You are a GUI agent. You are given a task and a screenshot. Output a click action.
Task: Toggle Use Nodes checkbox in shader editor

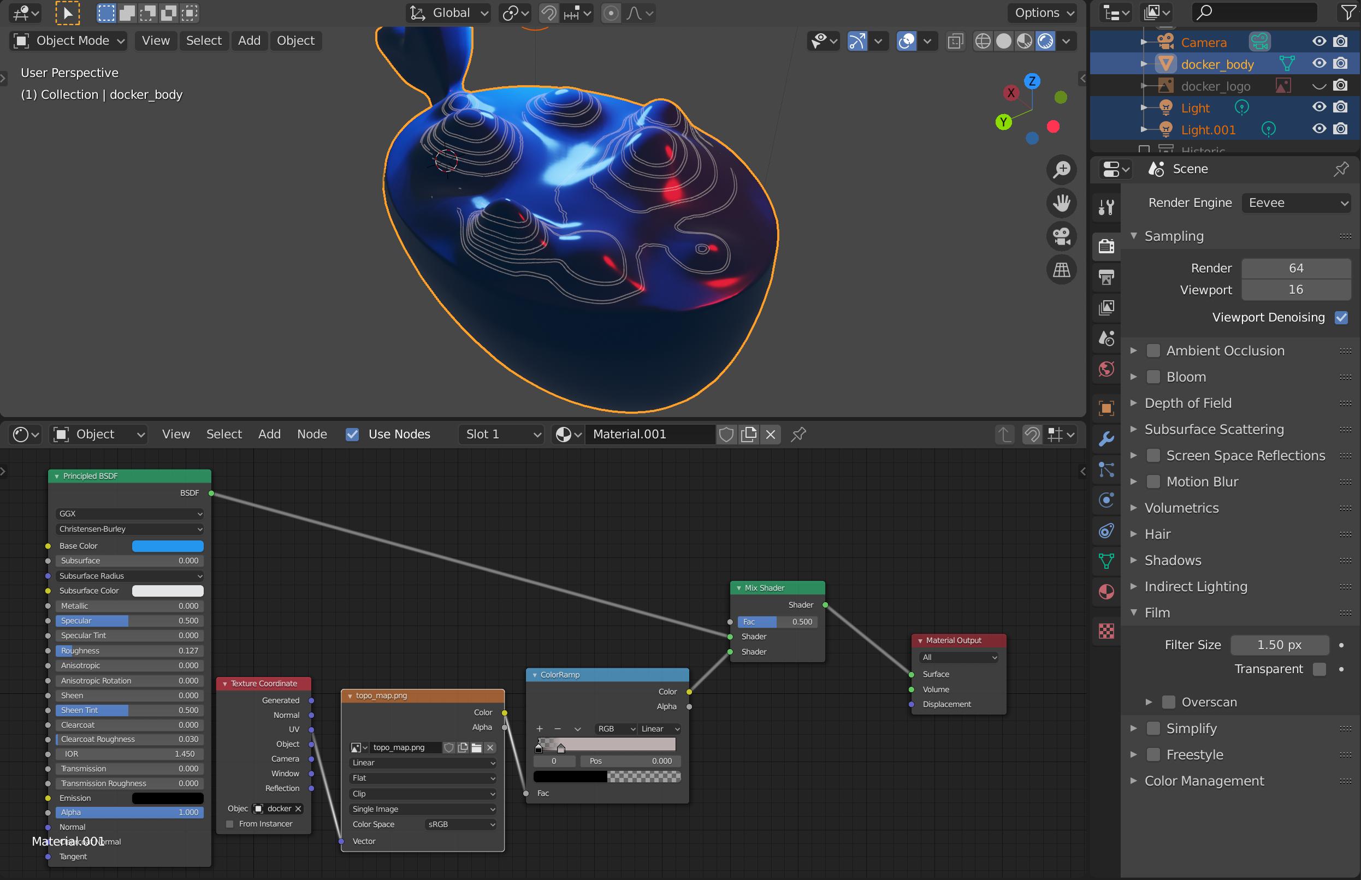(352, 434)
